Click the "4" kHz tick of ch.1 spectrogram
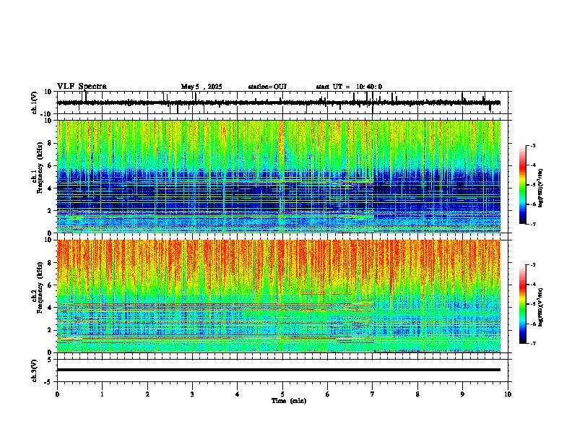The height and width of the screenshot is (442, 572). (x=51, y=188)
